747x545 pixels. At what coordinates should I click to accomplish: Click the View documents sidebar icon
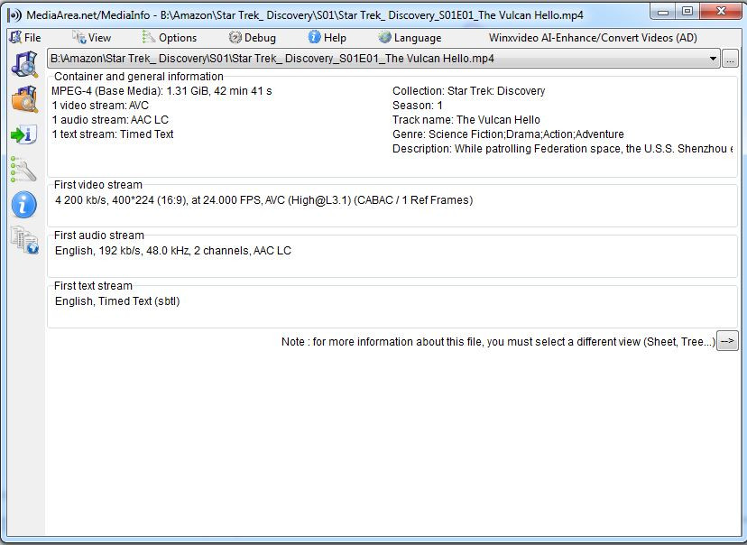(x=24, y=240)
